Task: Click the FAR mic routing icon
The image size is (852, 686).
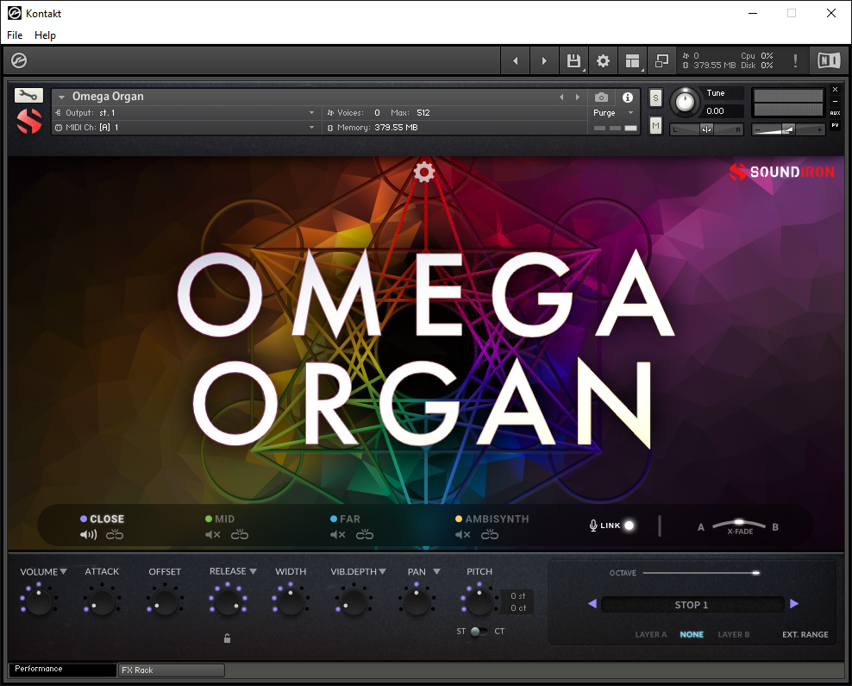Action: (x=365, y=535)
